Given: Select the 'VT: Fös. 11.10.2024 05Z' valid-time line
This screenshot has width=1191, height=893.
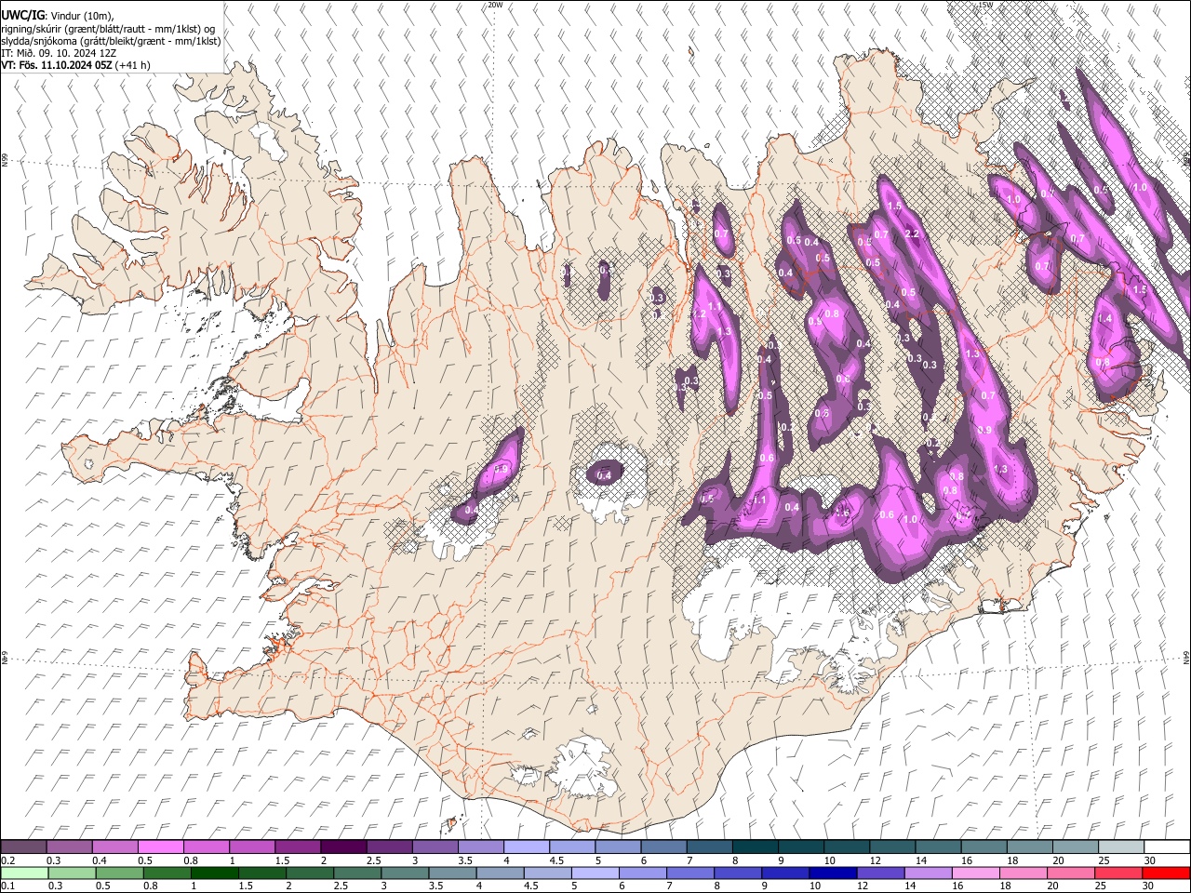Looking at the screenshot, I should (57, 65).
